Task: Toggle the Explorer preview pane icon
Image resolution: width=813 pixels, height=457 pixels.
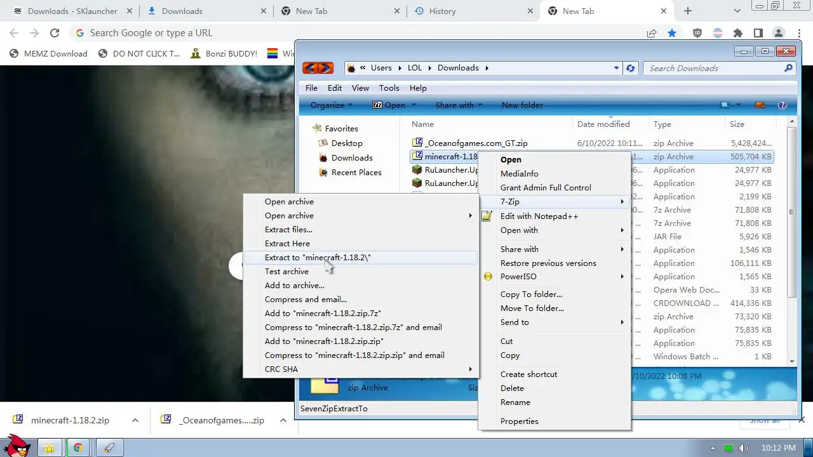Action: [759, 105]
